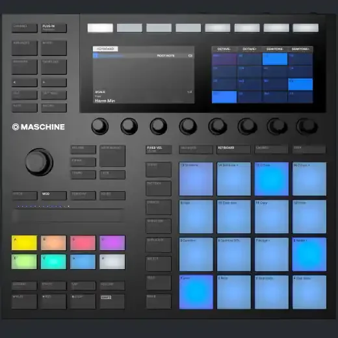Hit pad 11 Copy
This screenshot has width=338, height=338.
click(x=272, y=216)
